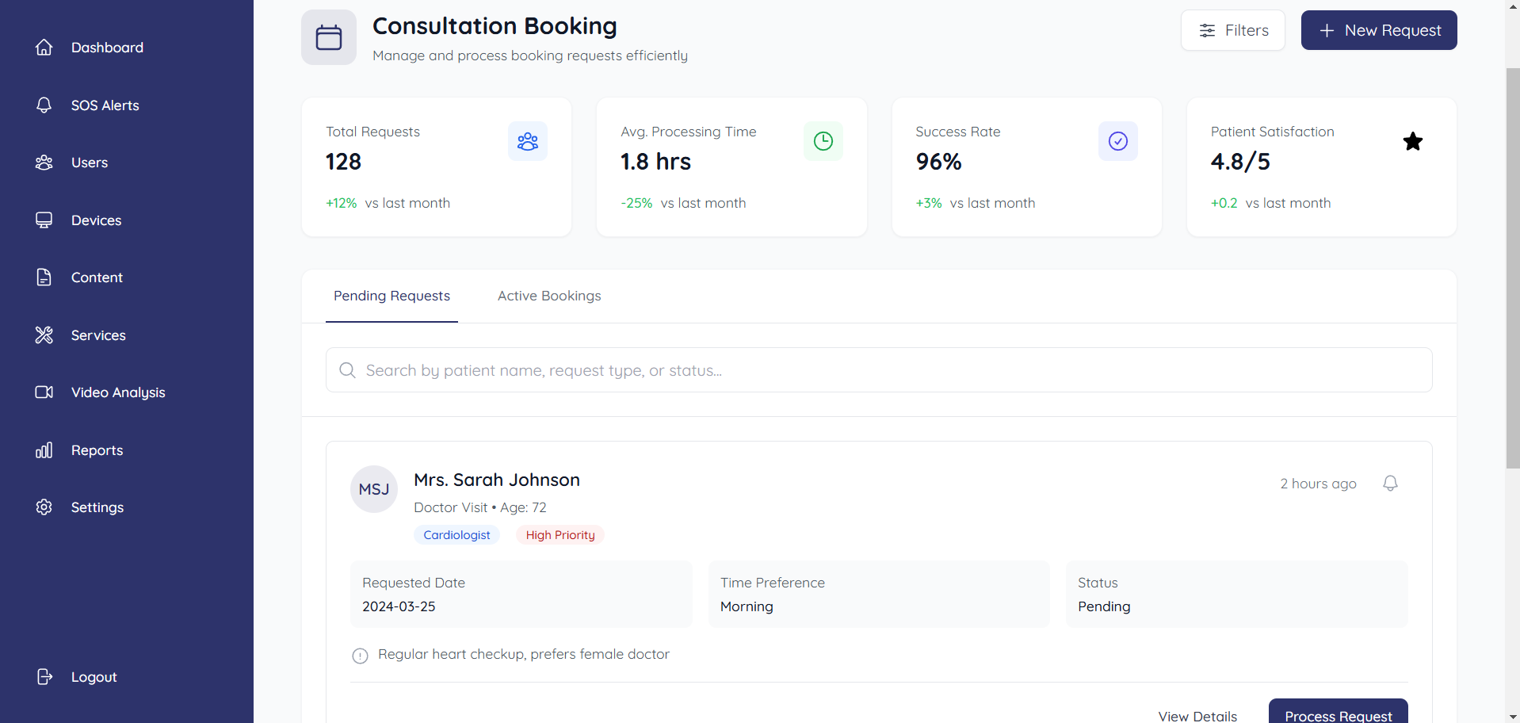The width and height of the screenshot is (1520, 723).
Task: Click the +3% change indicator
Action: (x=929, y=203)
